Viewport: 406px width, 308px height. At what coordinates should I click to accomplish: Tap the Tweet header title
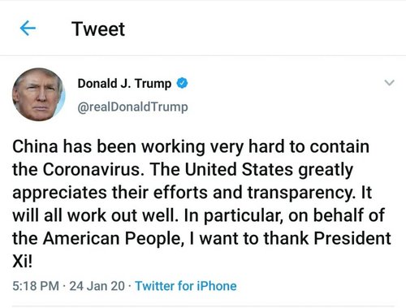(x=98, y=29)
